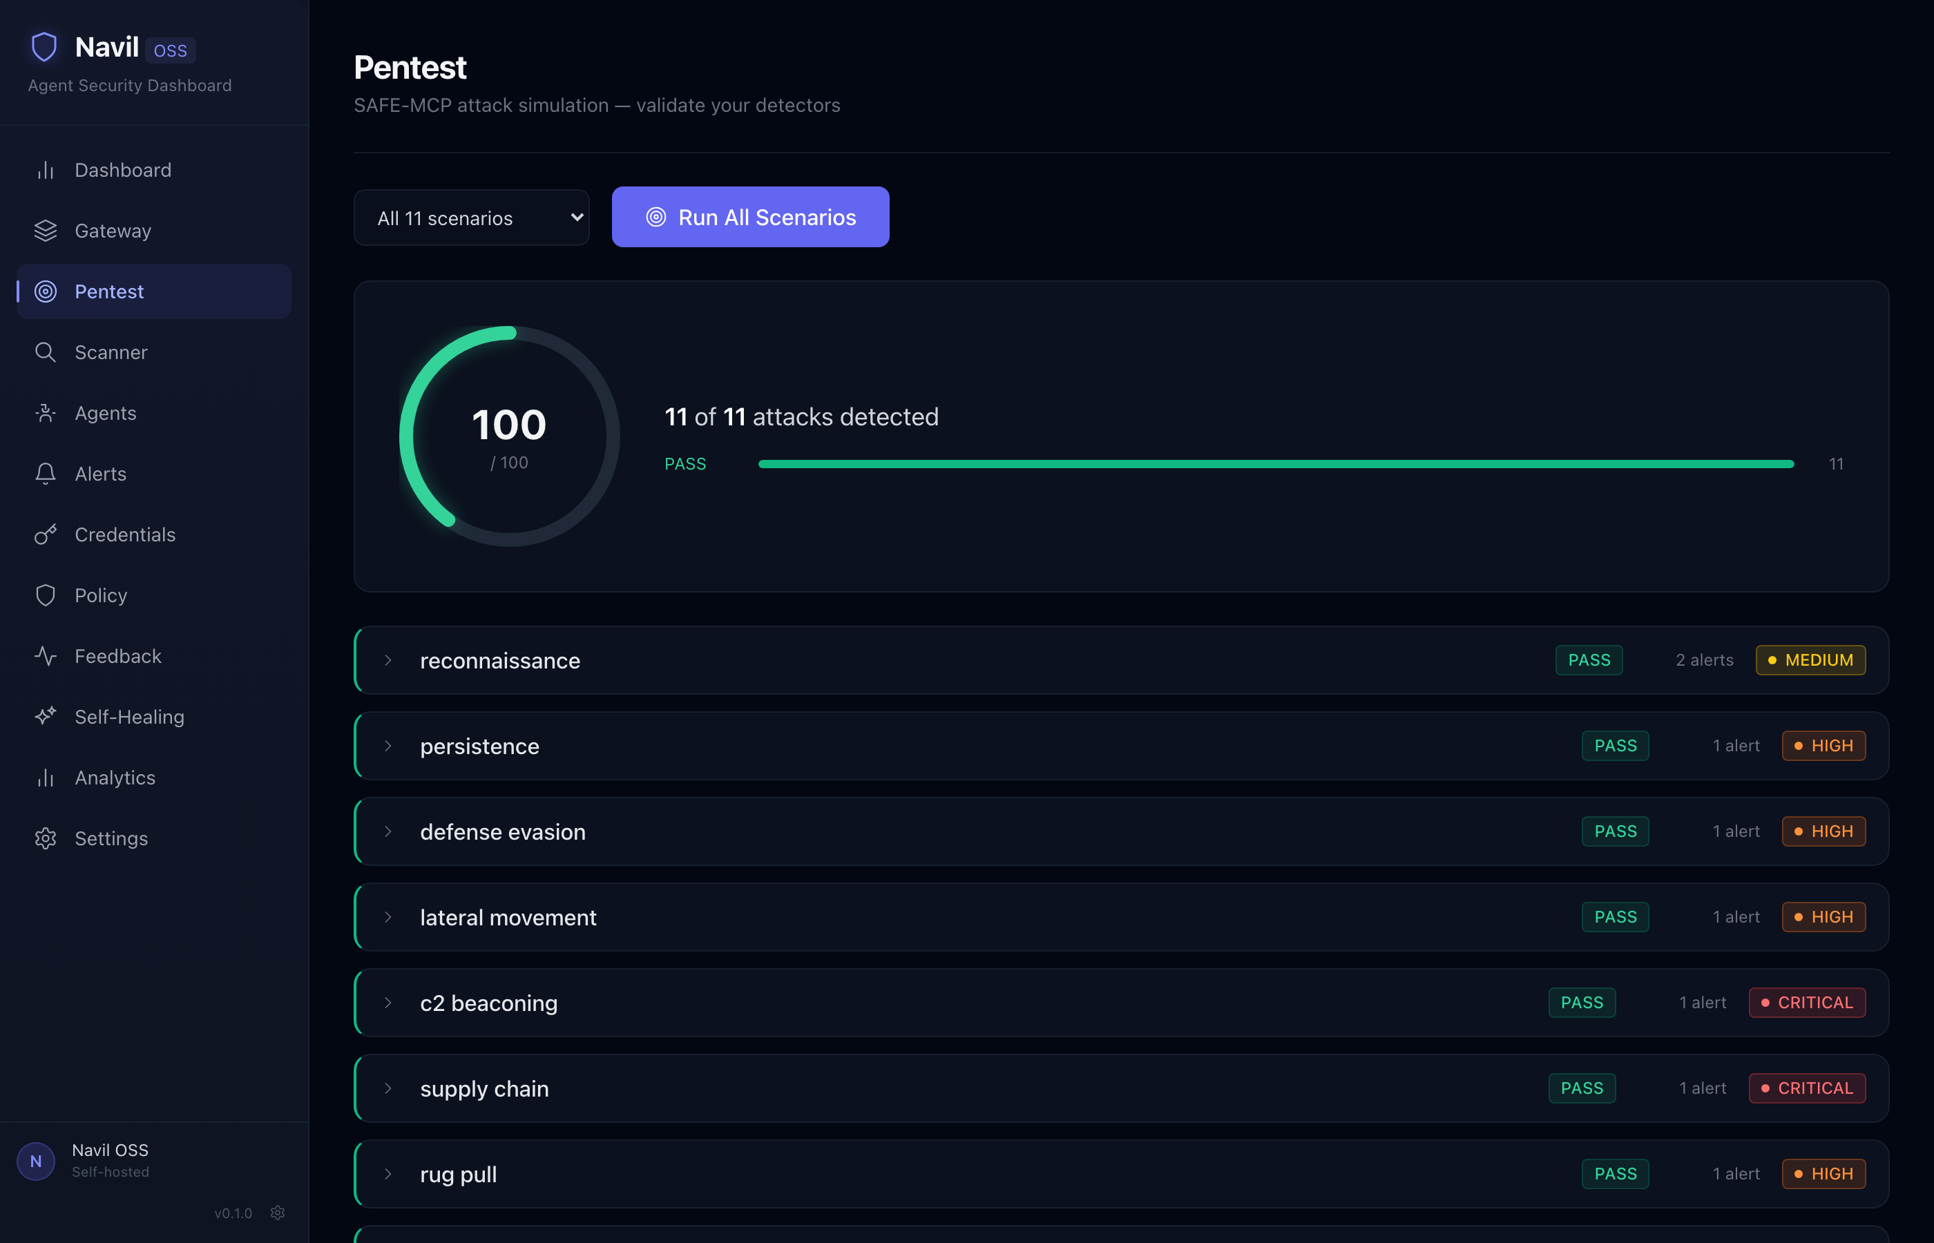Click the oss badge next to Navil
The height and width of the screenshot is (1243, 1934).
click(x=171, y=49)
